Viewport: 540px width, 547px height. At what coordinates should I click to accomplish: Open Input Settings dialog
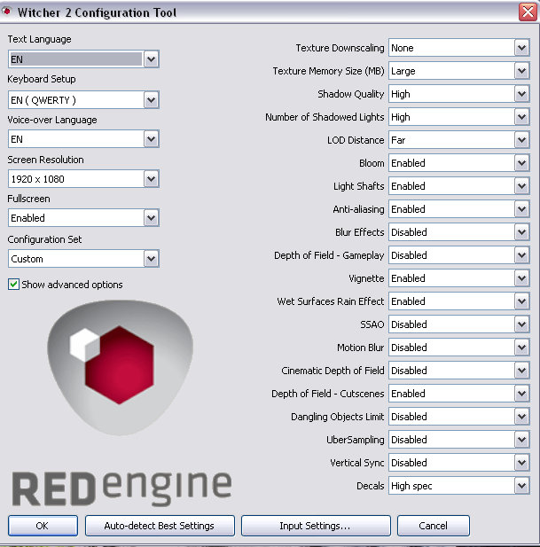pyautogui.click(x=316, y=526)
